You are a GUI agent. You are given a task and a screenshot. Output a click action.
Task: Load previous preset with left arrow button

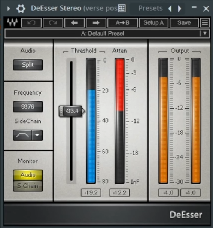click(x=74, y=23)
